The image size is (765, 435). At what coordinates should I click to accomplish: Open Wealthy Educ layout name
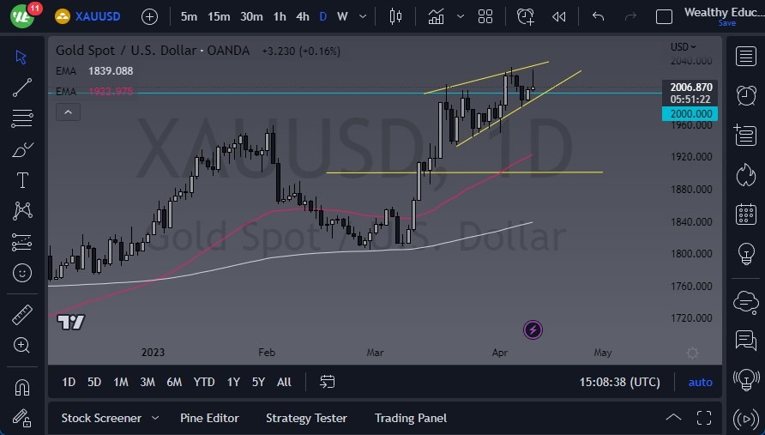click(x=725, y=12)
